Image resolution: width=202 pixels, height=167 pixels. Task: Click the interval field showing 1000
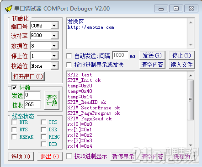[120, 55]
